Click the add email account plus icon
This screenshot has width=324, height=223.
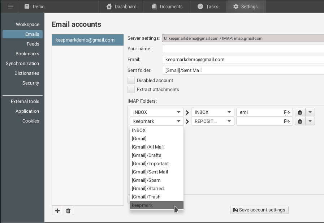pyautogui.click(x=57, y=210)
